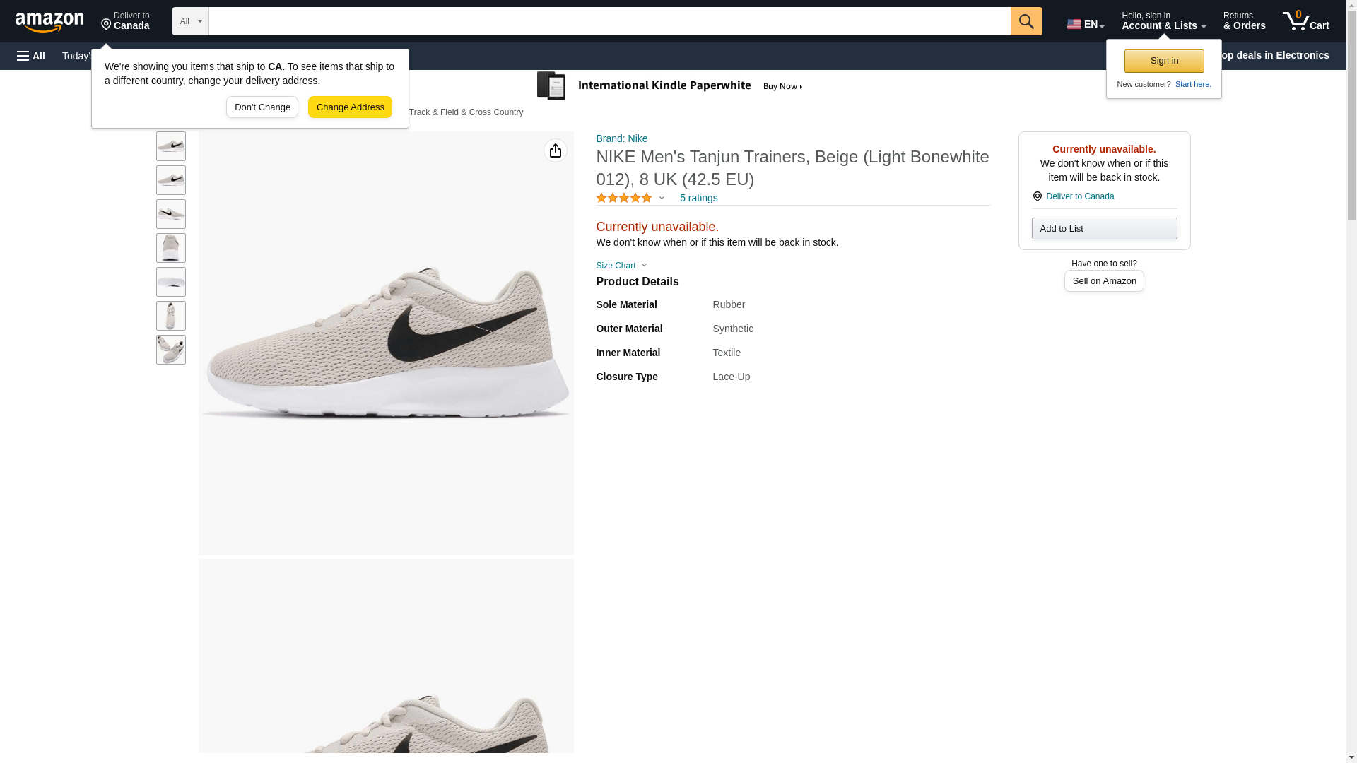Screen dimensions: 1357x763
Task: Click the Sign in button
Action: (1164, 61)
